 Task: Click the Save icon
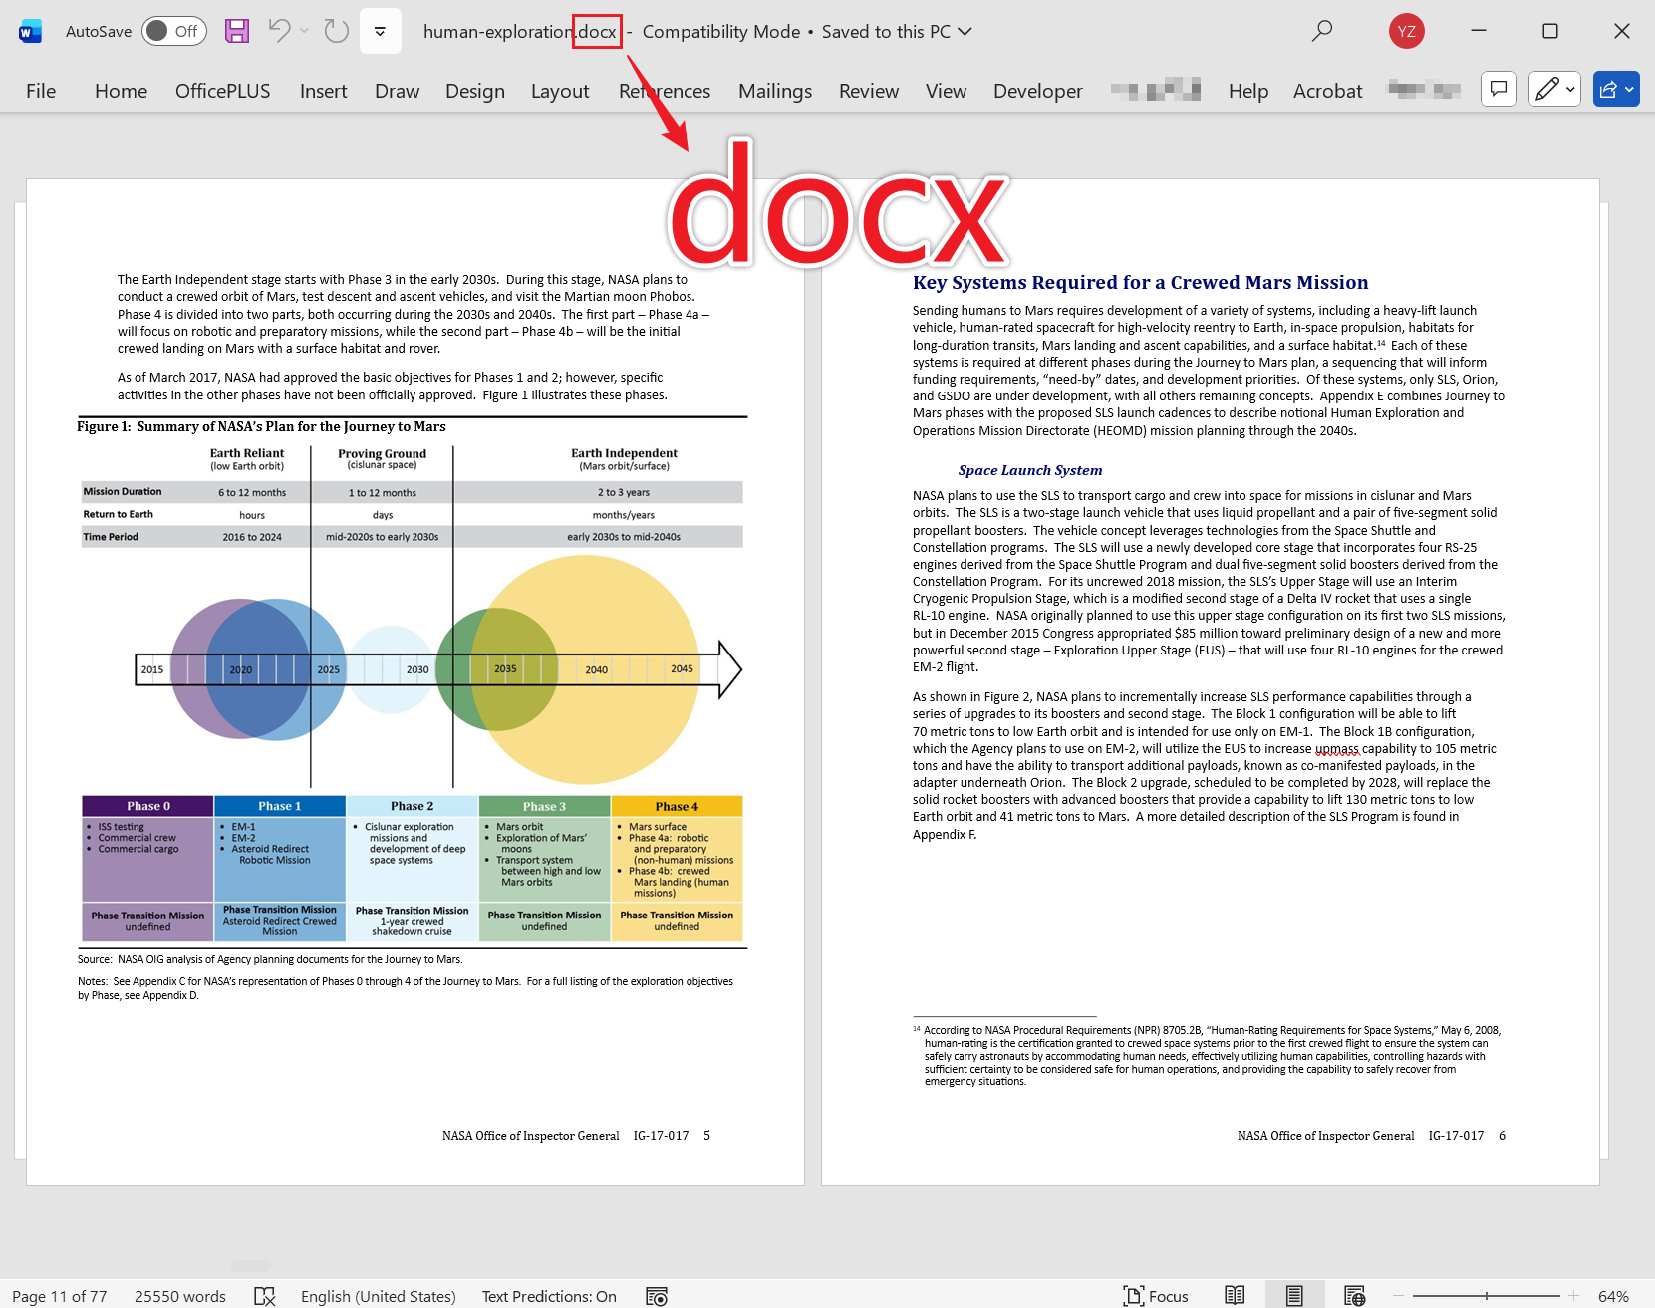237,31
